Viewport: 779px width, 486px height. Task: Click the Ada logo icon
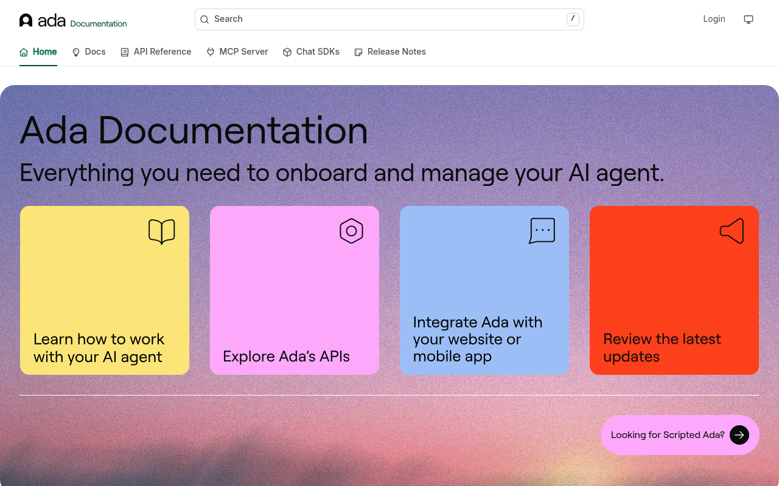click(26, 20)
